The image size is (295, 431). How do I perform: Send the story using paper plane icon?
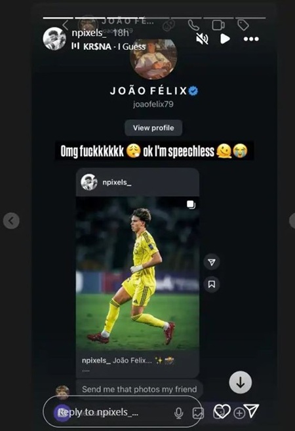tap(252, 411)
